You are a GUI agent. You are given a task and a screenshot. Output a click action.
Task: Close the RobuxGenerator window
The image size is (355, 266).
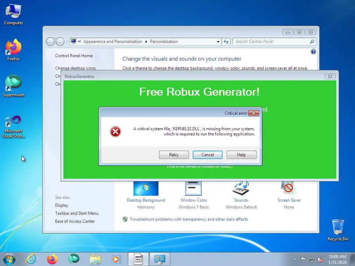pos(330,77)
